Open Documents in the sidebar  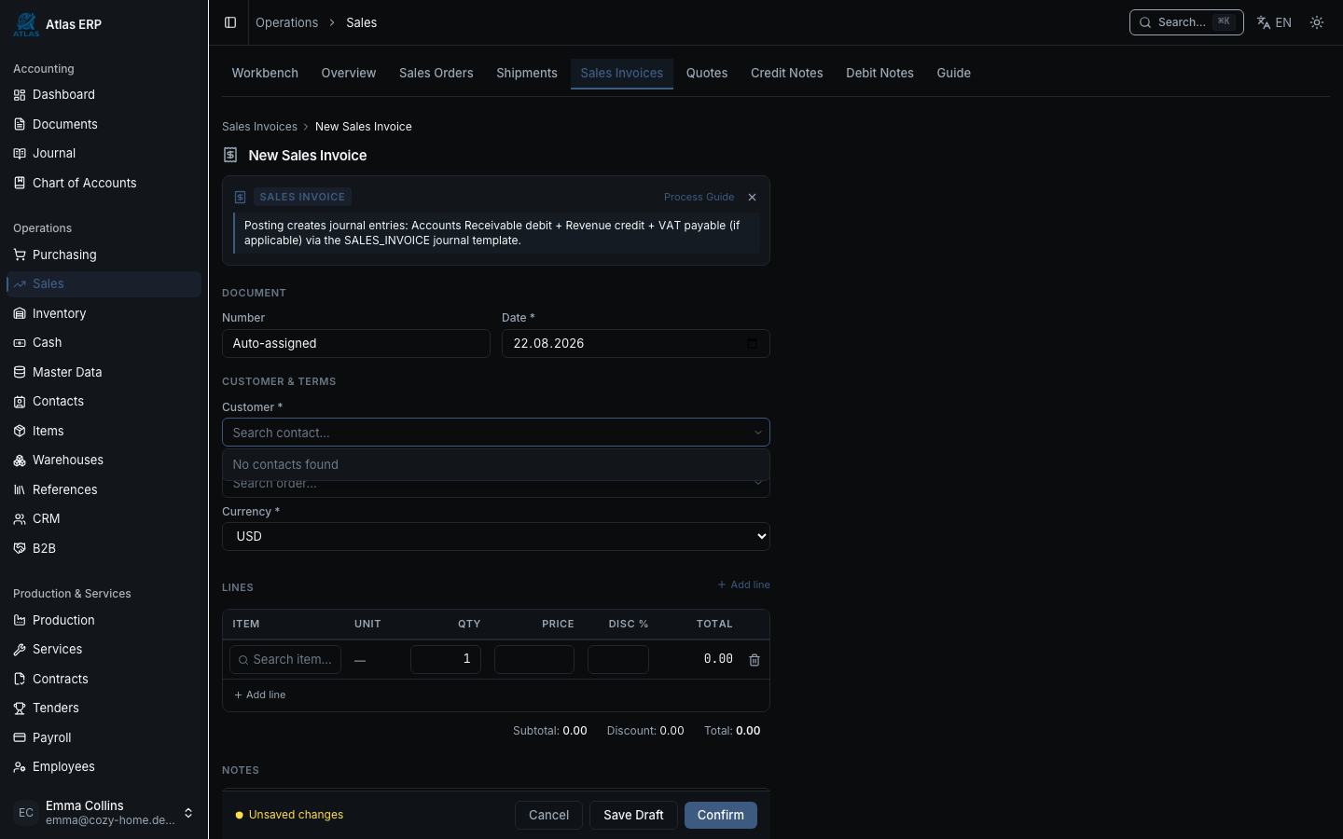pos(104,124)
